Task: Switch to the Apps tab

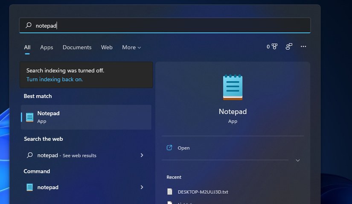Action: (x=47, y=48)
